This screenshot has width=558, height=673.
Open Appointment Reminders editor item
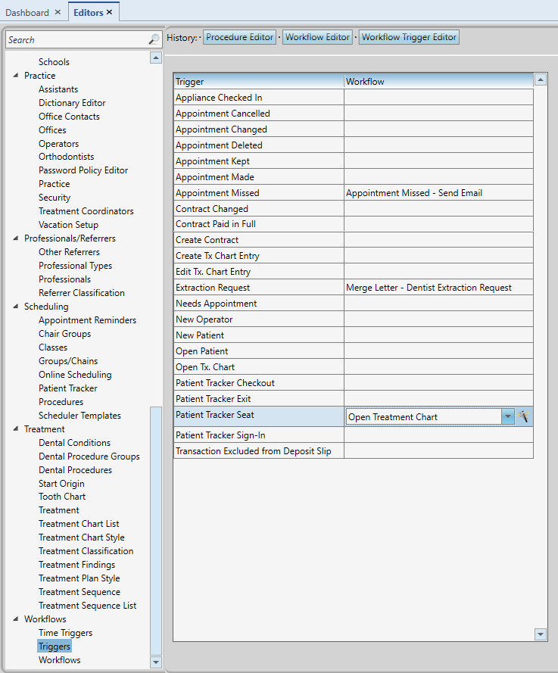[87, 320]
